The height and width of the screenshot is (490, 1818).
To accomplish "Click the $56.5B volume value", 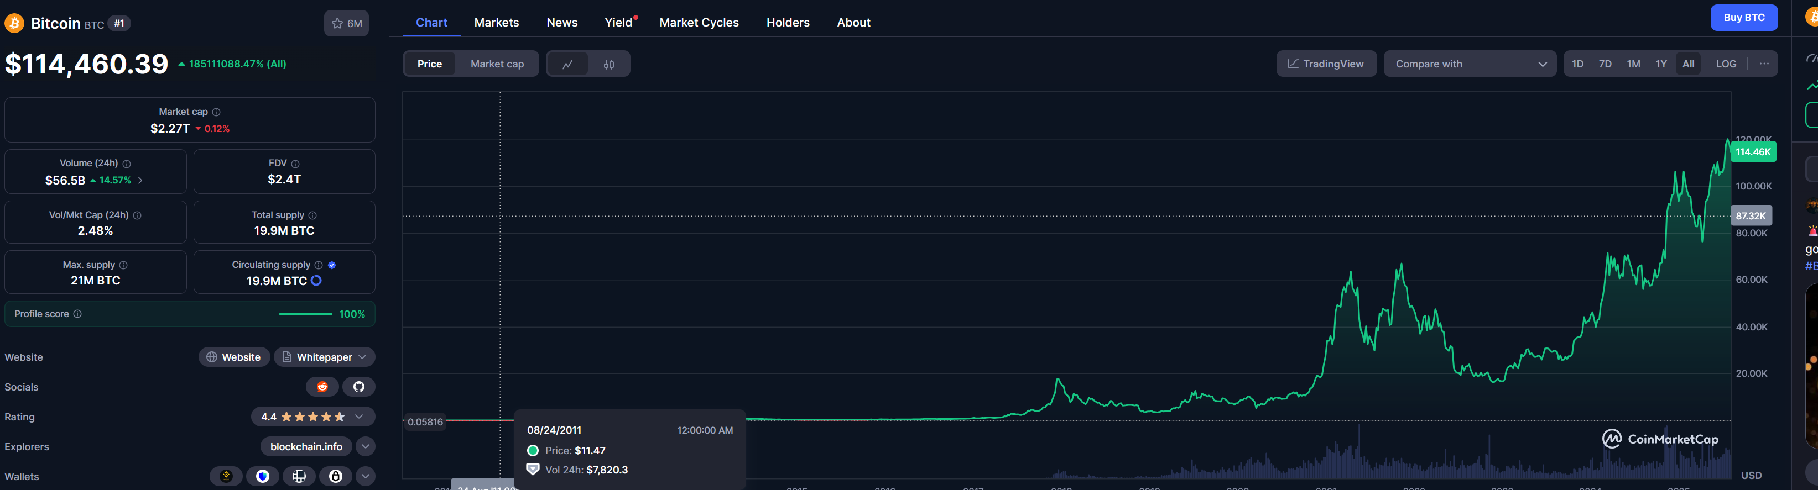I will [65, 181].
